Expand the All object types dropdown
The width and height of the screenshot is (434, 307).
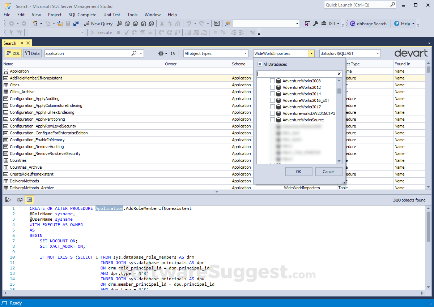(245, 53)
